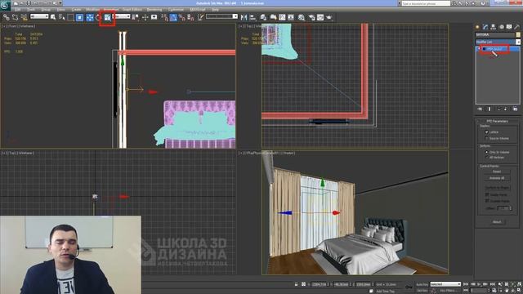
Task: Click the Play Animation button
Action: click(480, 284)
